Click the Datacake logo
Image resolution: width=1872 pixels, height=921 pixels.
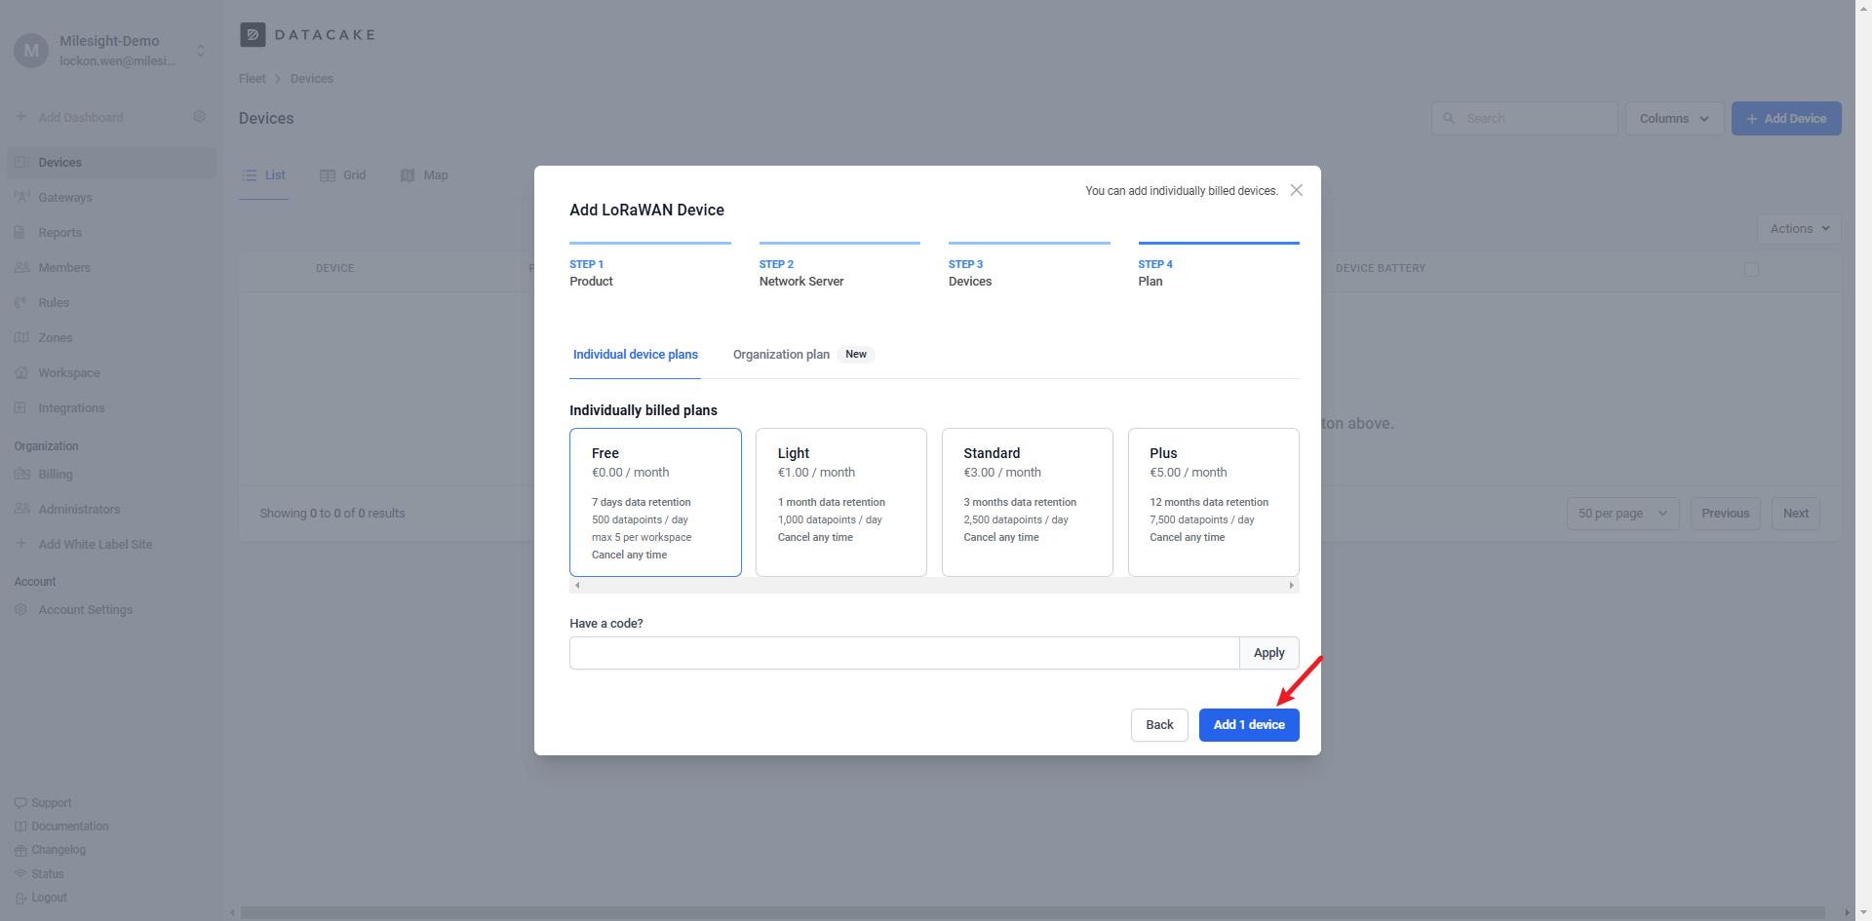[307, 35]
